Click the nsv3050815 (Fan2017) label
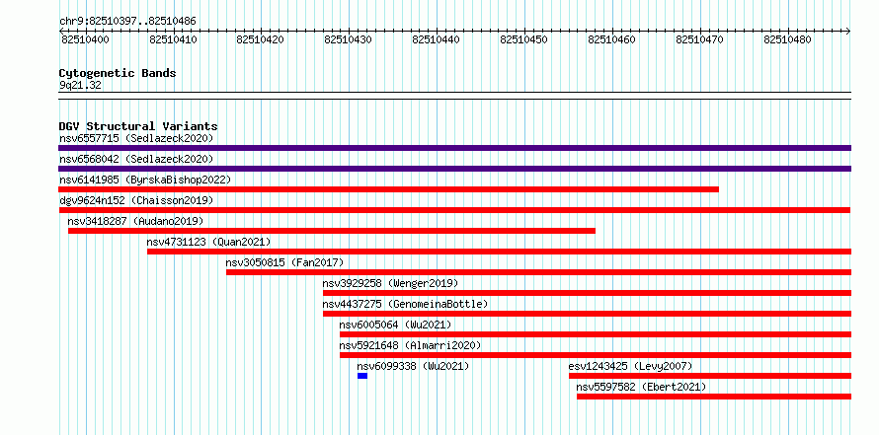This screenshot has height=435, width=879. [x=284, y=262]
